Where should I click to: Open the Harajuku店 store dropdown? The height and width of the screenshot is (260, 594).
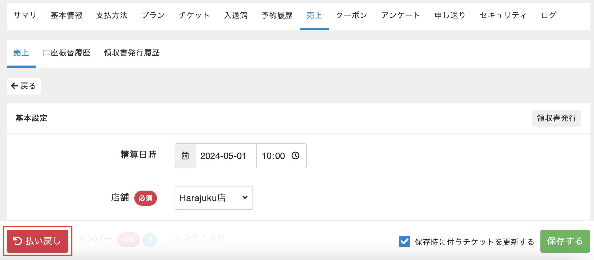214,198
